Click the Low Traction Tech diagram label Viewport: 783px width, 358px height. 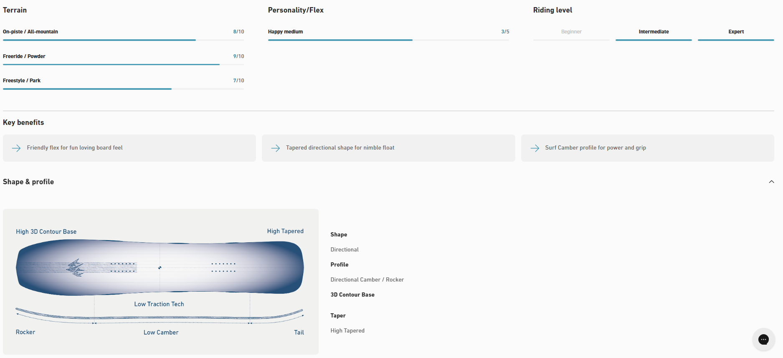pos(159,304)
